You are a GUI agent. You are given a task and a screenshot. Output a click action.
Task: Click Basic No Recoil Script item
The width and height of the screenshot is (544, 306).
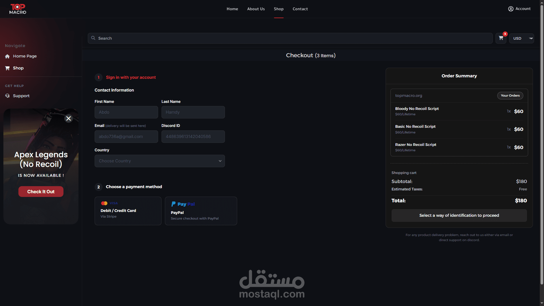tap(415, 126)
